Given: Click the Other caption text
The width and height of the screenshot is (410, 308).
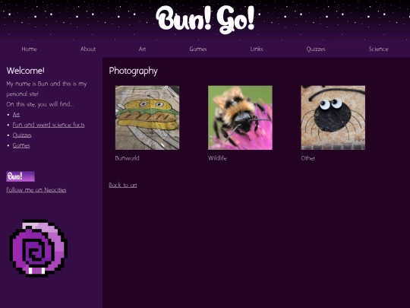Looking at the screenshot, I should click(307, 158).
